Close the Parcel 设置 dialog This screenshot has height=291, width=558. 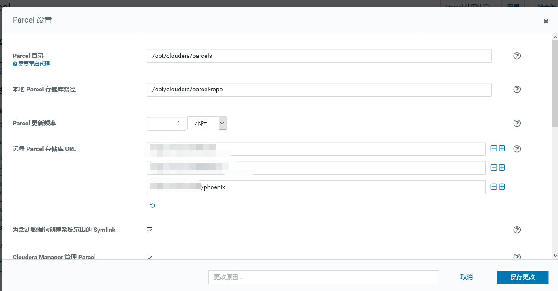point(546,21)
